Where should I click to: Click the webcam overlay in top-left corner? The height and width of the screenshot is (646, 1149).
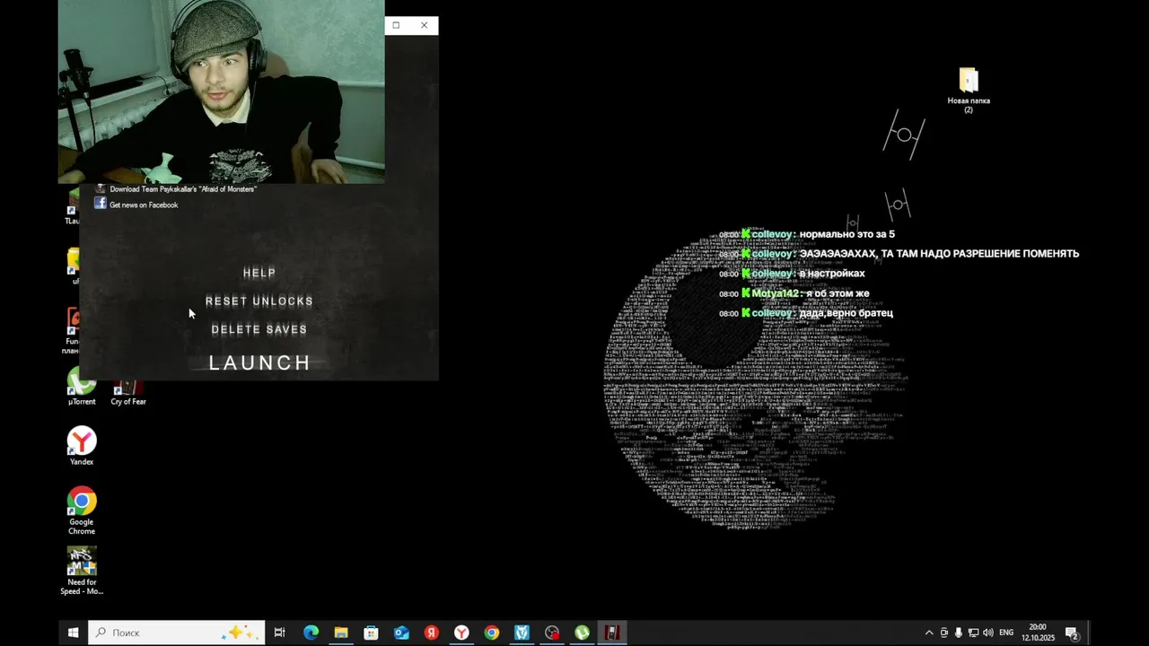(221, 92)
